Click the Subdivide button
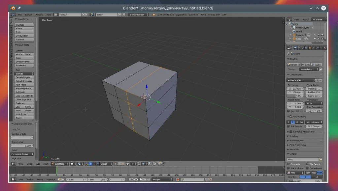This screenshot has width=338, height=191. pos(24,92)
